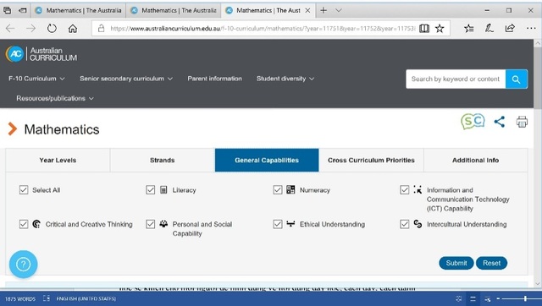This screenshot has width=542, height=306.
Task: Add page to favorites star icon
Action: (440, 28)
